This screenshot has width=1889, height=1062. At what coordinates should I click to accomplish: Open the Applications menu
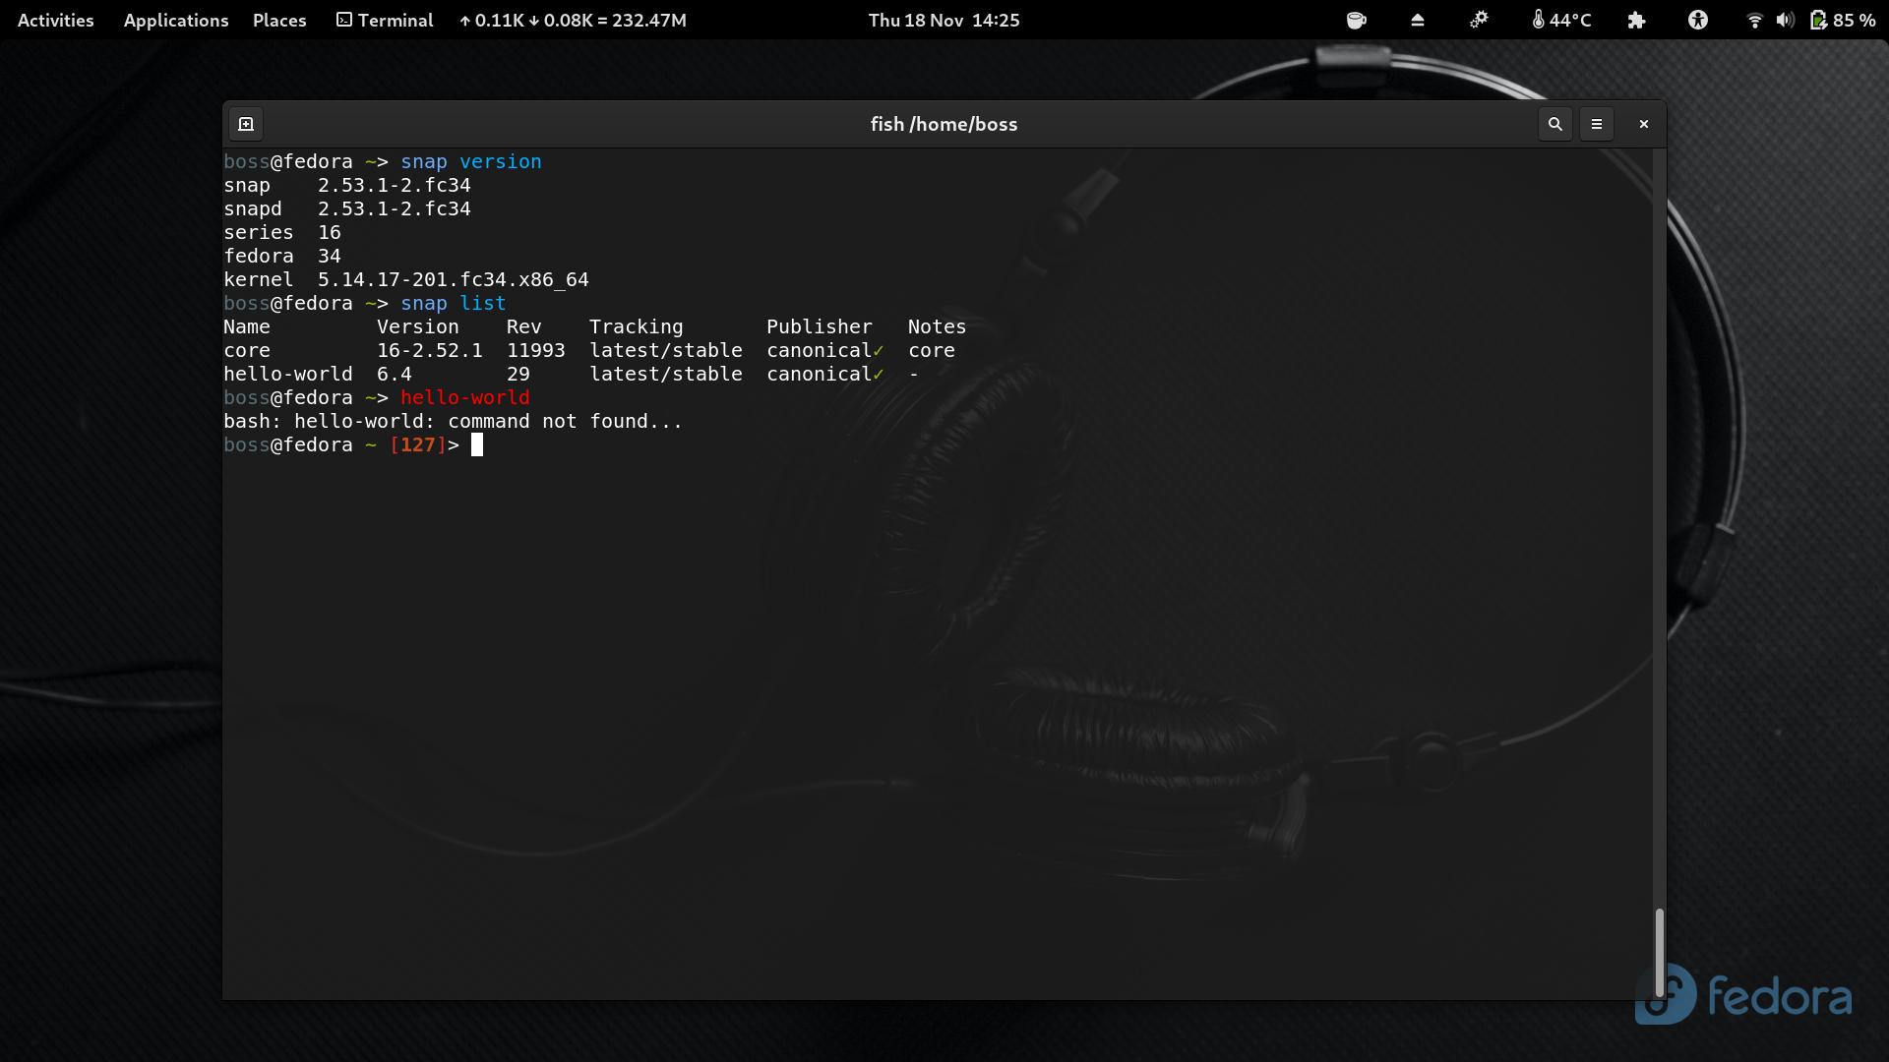176,20
